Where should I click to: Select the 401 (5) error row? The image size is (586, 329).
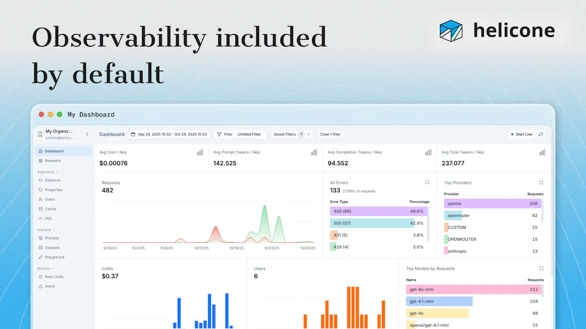378,235
